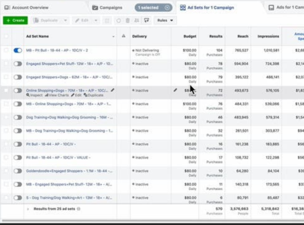This screenshot has height=225, width=304.
Task: Click the A/B test toolbar icon
Action: pyautogui.click(x=107, y=20)
